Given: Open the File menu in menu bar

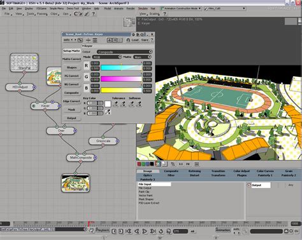Looking at the screenshot, I should (x=4, y=8).
